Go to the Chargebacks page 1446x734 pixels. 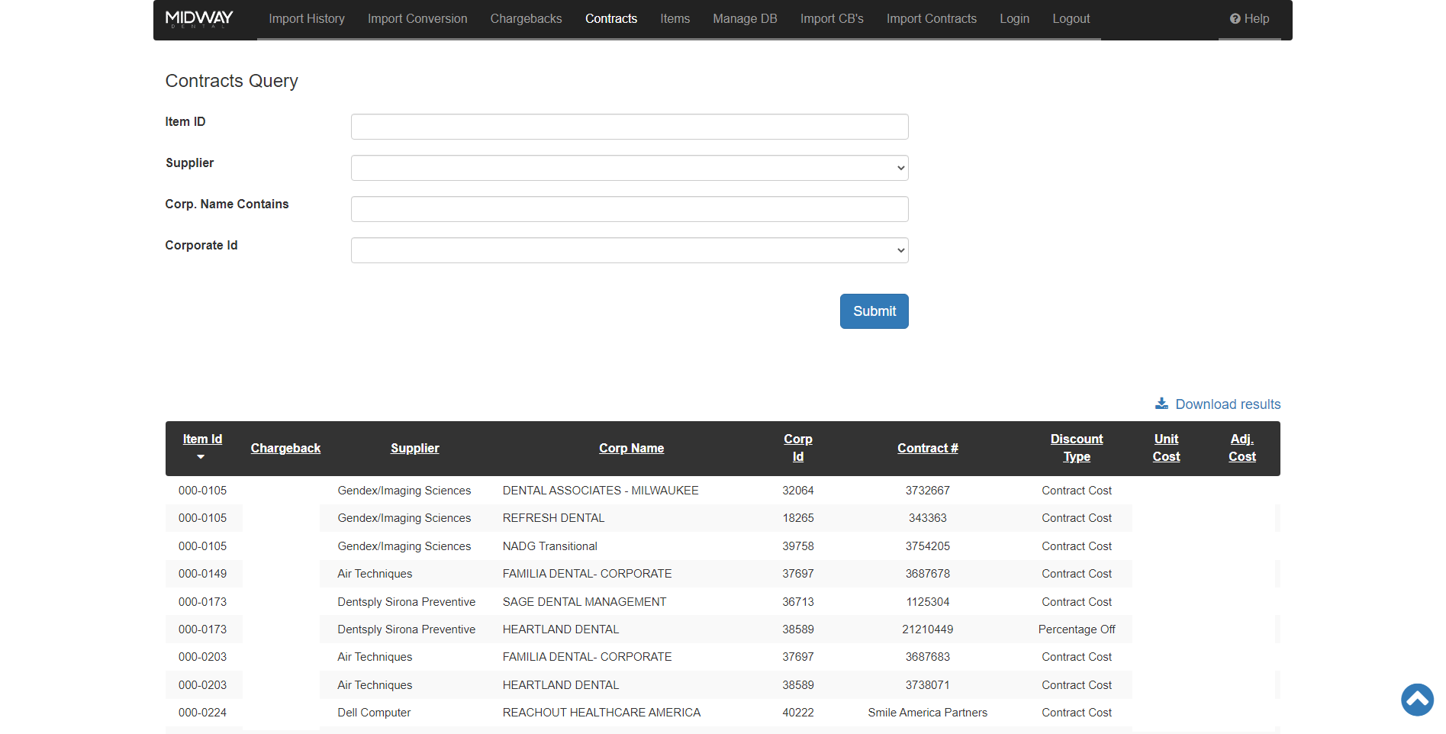coord(526,19)
